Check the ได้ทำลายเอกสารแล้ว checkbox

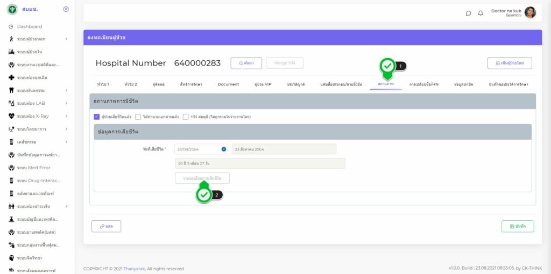coord(138,116)
